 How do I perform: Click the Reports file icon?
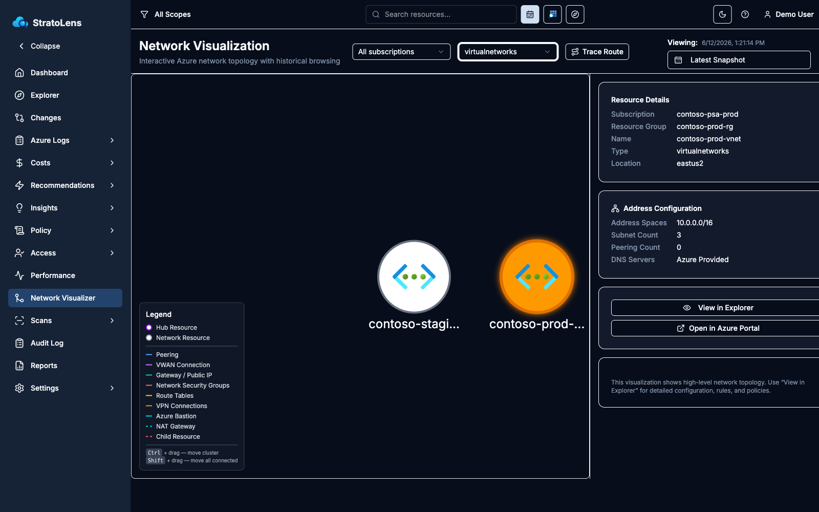(19, 366)
